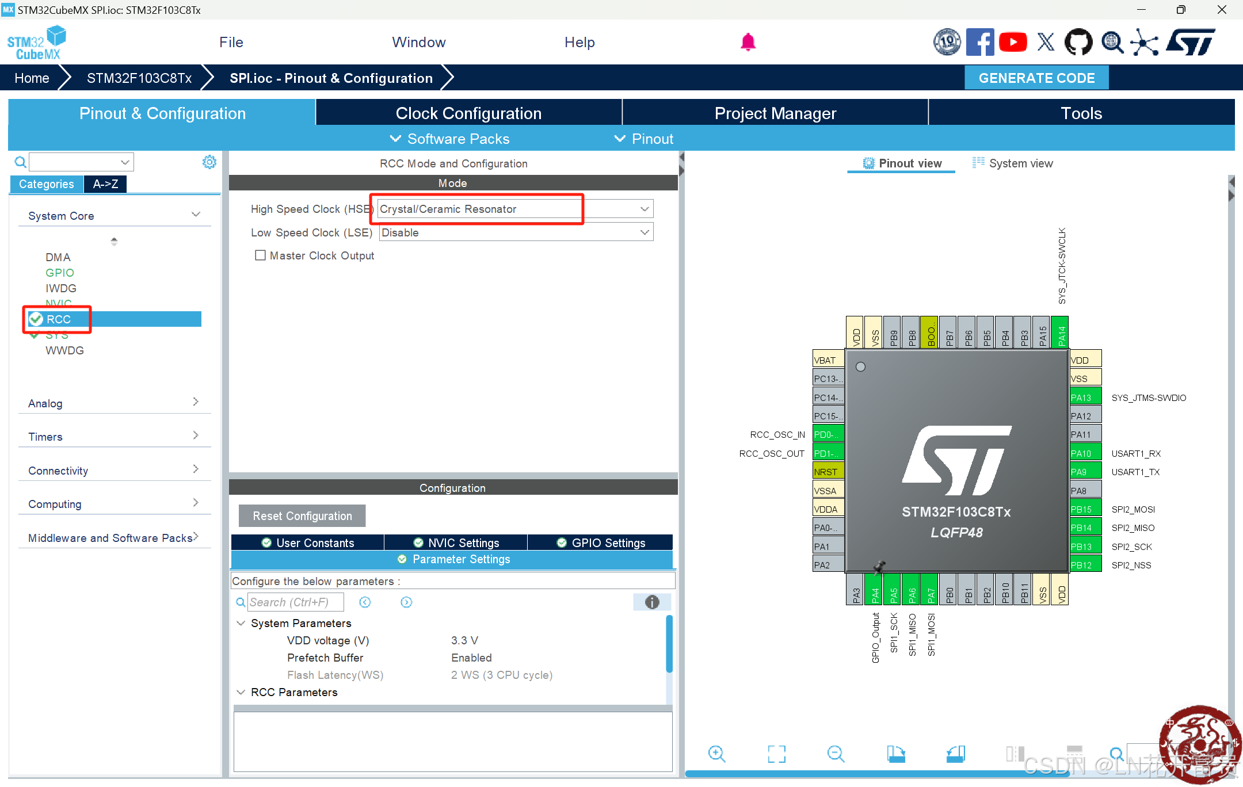Click the fit-to-screen icon below the chip
Screen dimensions: 1243x787
(x=776, y=754)
